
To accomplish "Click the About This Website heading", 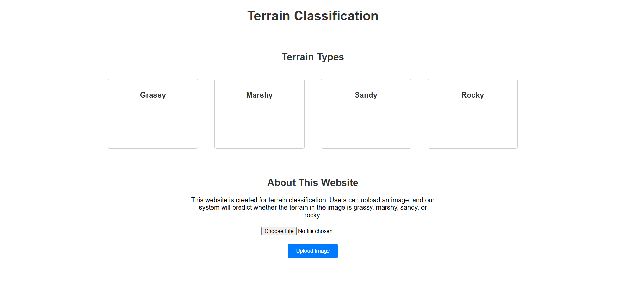I will click(312, 182).
